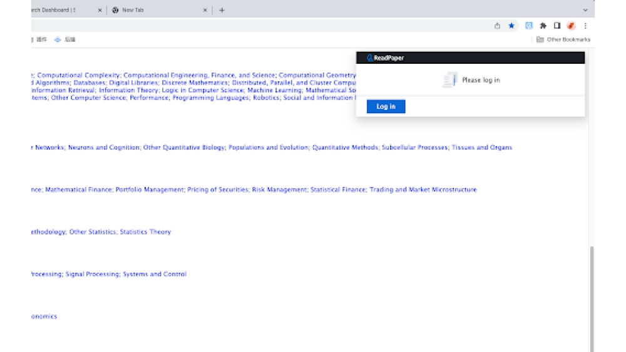This screenshot has width=626, height=352.
Task: Click the Please log in text
Action: click(481, 80)
